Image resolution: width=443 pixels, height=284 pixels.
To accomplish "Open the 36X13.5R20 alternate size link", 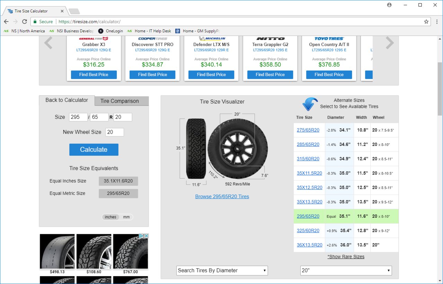I will [x=309, y=245].
